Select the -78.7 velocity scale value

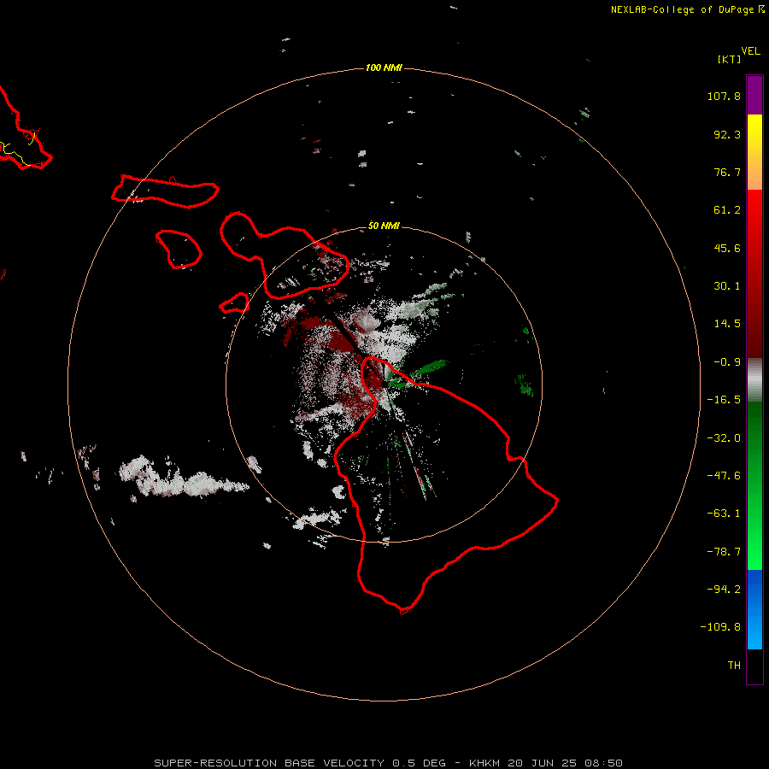point(724,552)
